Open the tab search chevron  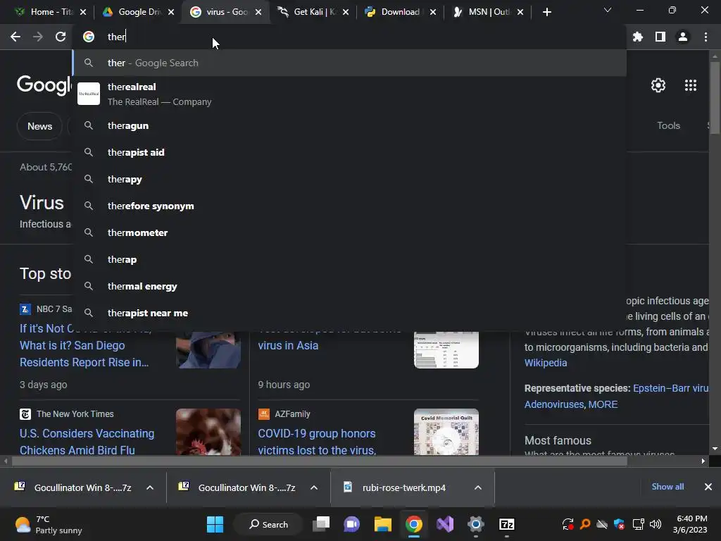tap(608, 10)
